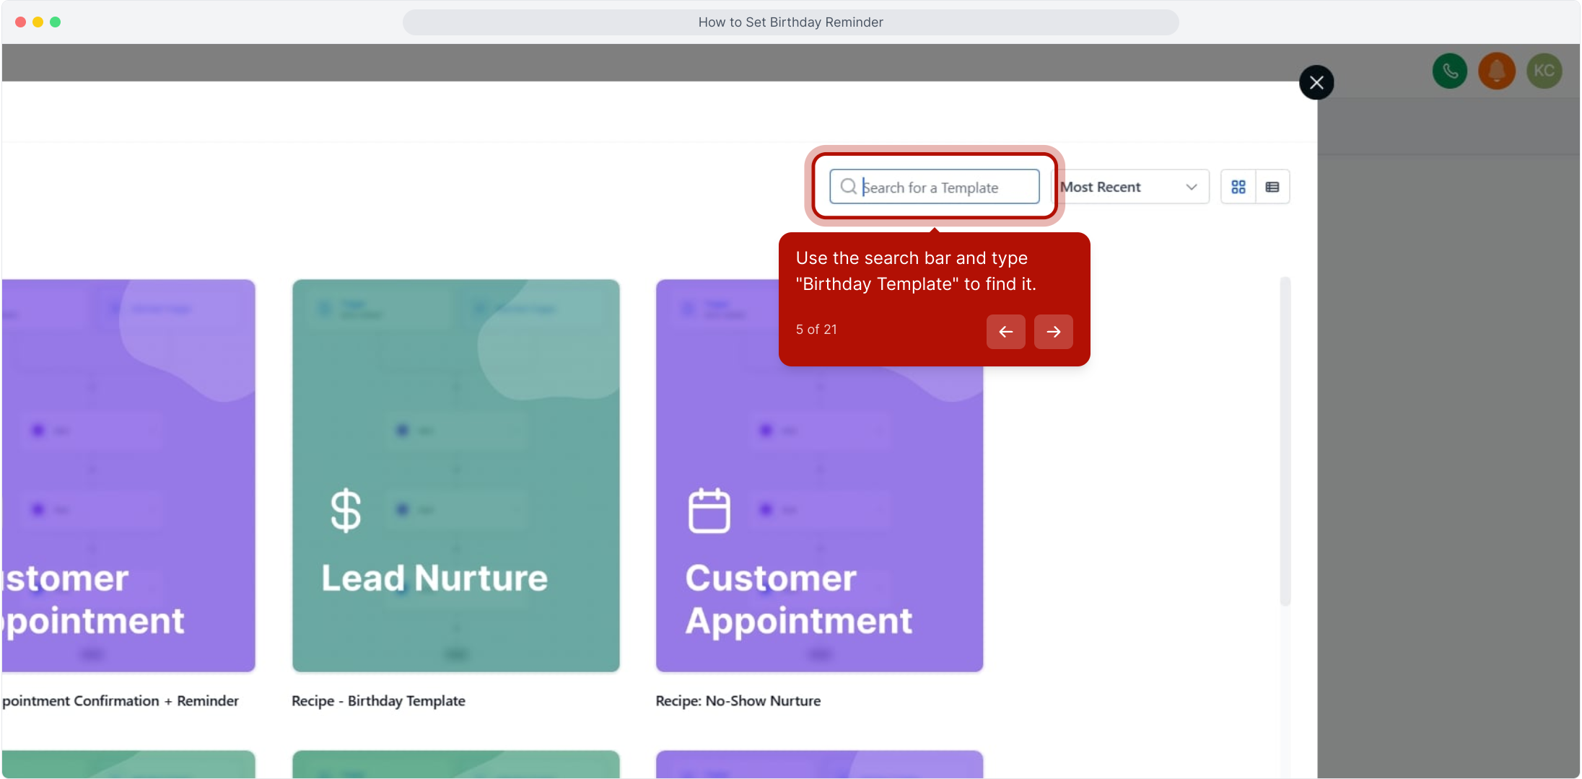Viewport: 1582px width, 779px height.
Task: Click the magnifier search icon
Action: point(848,187)
